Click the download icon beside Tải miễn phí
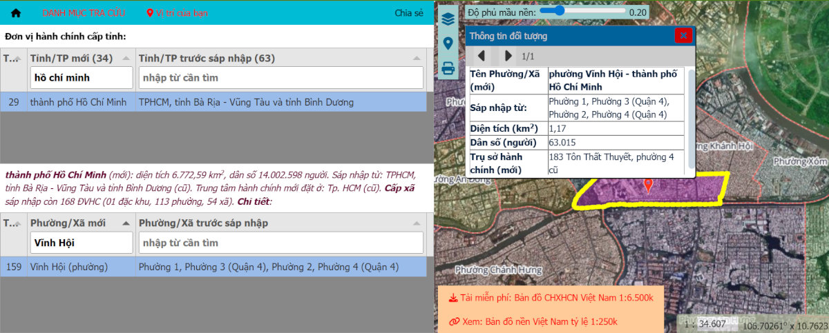This screenshot has height=333, width=829. coord(453,298)
